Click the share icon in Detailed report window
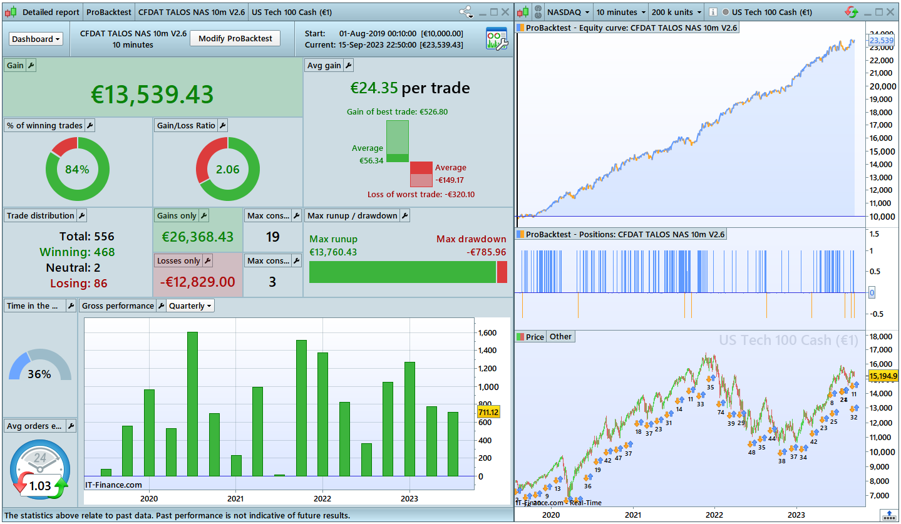The width and height of the screenshot is (901, 524). coord(466,12)
